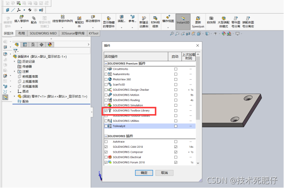Expand the 注解 tree node
Screen dimensions: 284x188
coord(14,71)
